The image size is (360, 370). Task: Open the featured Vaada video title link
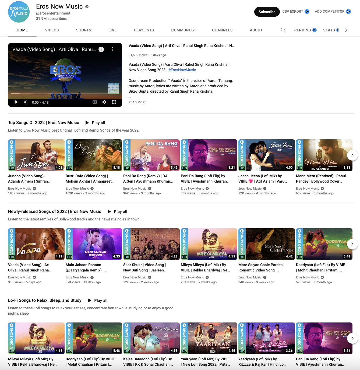pos(182,46)
